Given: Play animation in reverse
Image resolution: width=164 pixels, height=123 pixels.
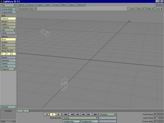Looking at the screenshot, I should (47, 114).
